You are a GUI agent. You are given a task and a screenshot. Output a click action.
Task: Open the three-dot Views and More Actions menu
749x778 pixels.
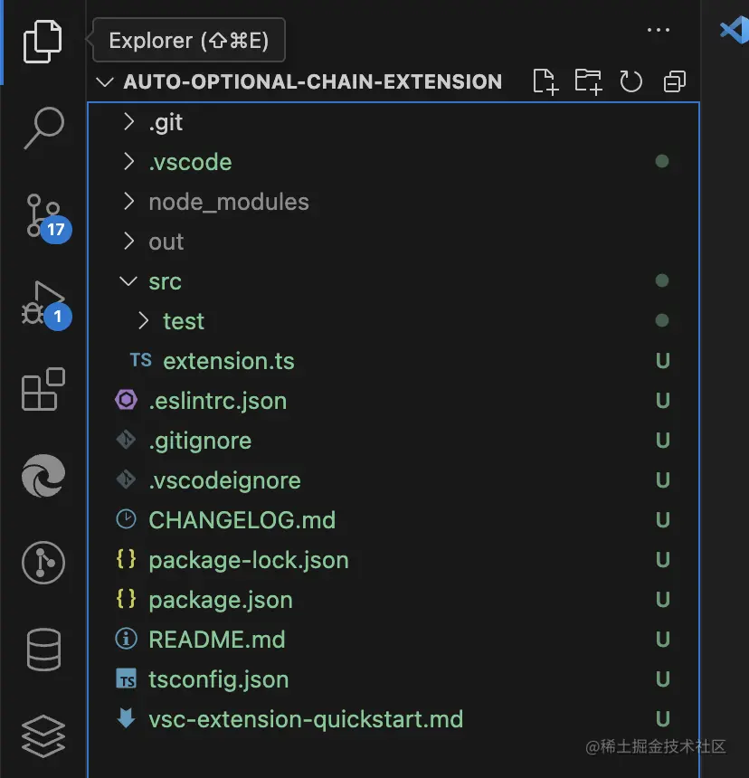pos(659,30)
